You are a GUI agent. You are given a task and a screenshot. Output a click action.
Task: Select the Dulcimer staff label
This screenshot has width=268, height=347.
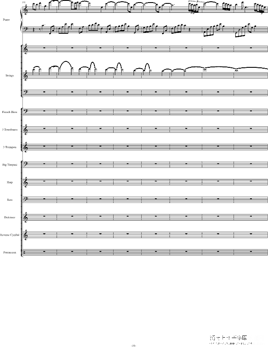pyautogui.click(x=10, y=217)
